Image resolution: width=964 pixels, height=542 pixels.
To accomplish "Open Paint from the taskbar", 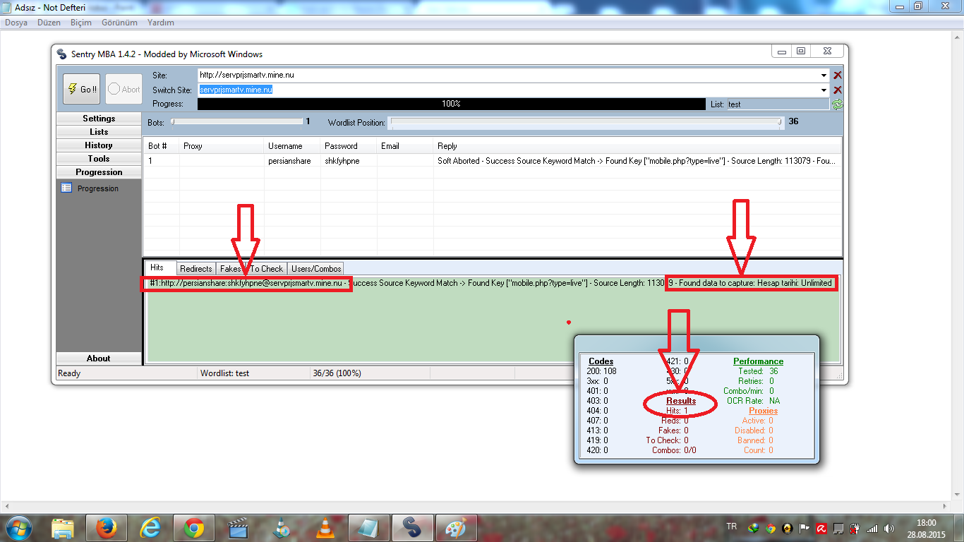I will coord(455,527).
